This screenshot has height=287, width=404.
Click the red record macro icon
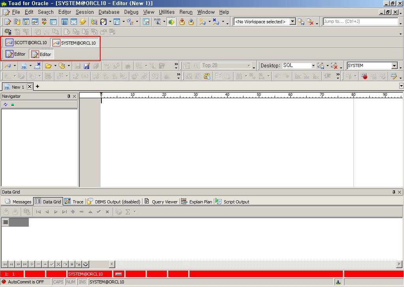point(364,76)
